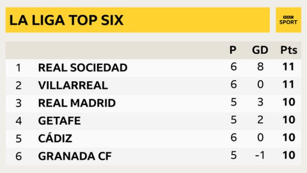Click Real Madrid's goal difference 3

[x=260, y=102]
